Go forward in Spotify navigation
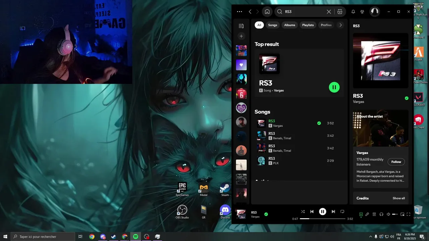Viewport: 429px width, 241px height. coord(257,12)
